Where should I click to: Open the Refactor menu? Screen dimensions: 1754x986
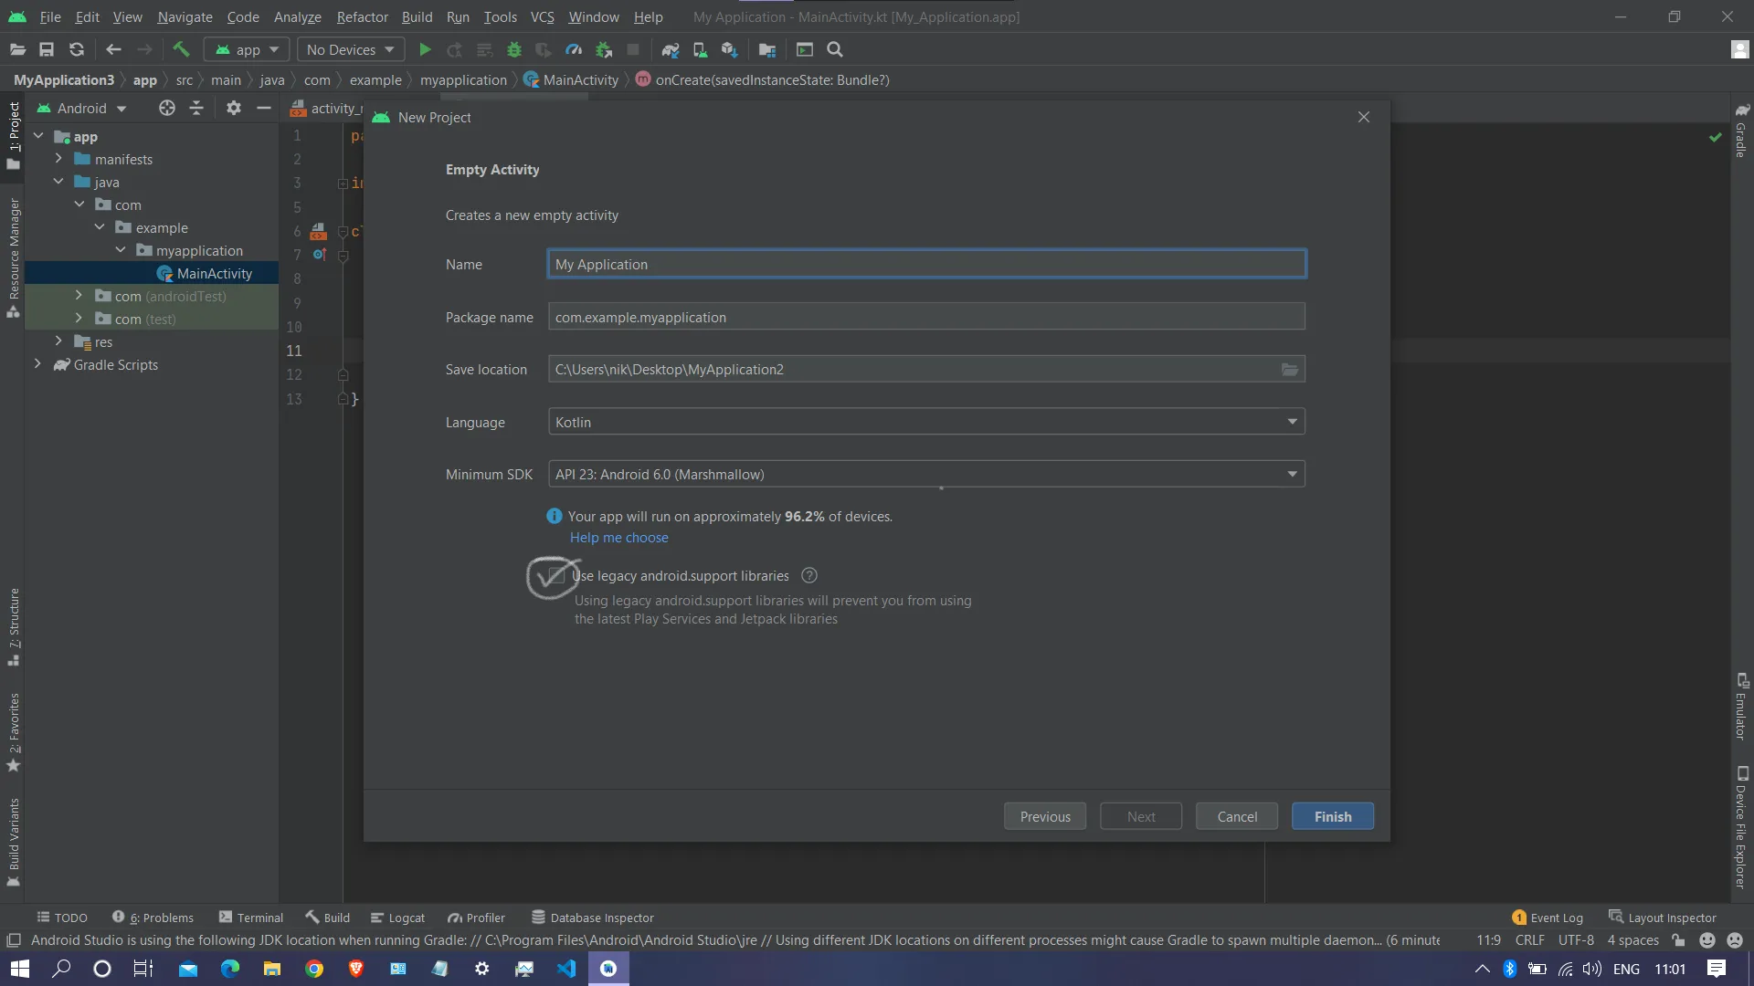coord(362,17)
